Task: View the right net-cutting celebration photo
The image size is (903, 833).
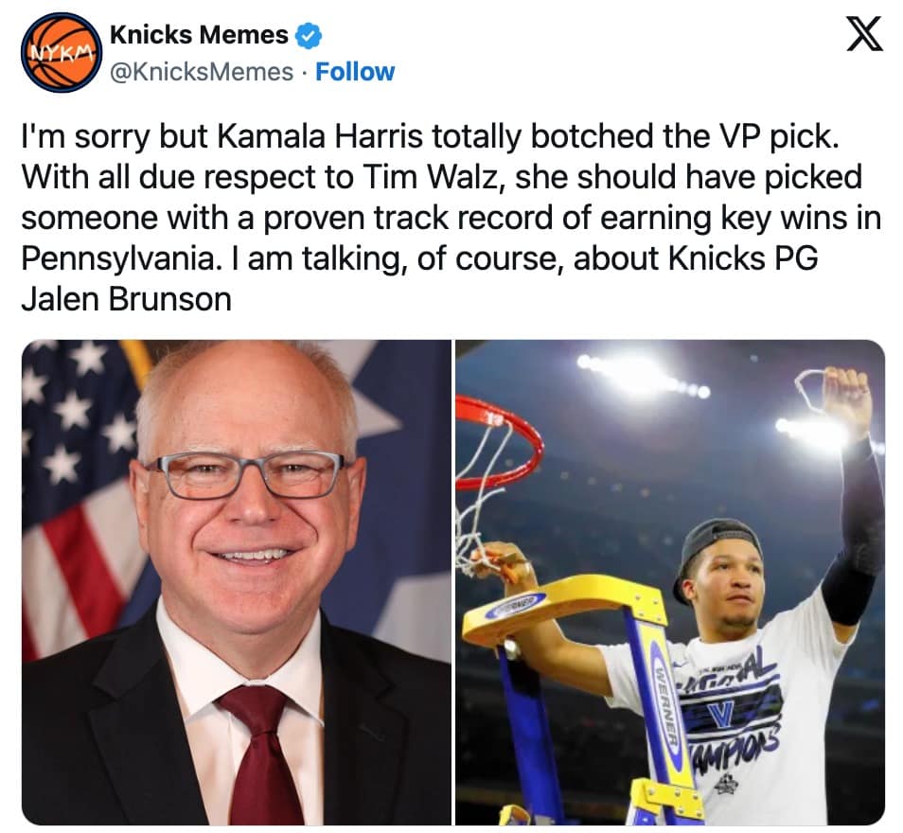Action: (x=670, y=582)
